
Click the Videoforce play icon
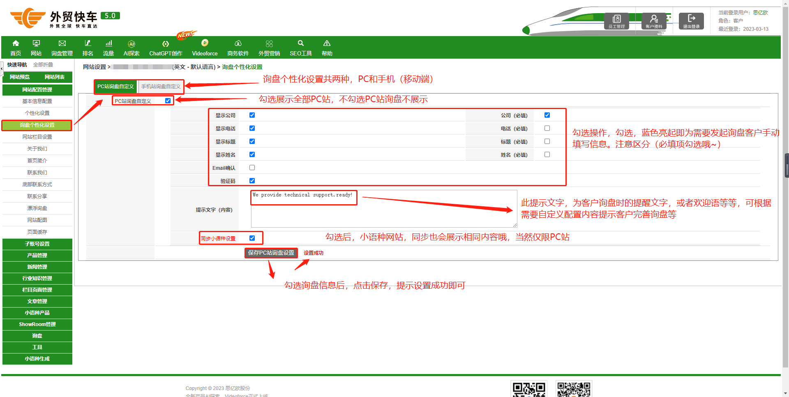point(205,43)
